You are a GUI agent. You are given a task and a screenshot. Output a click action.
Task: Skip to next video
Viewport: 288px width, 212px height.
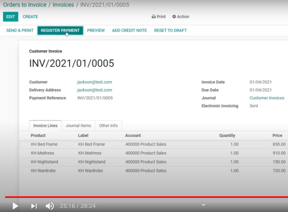pyautogui.click(x=34, y=206)
